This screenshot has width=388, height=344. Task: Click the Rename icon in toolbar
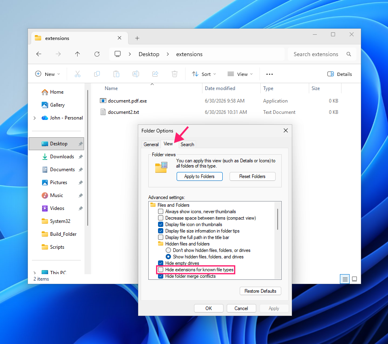[136, 74]
